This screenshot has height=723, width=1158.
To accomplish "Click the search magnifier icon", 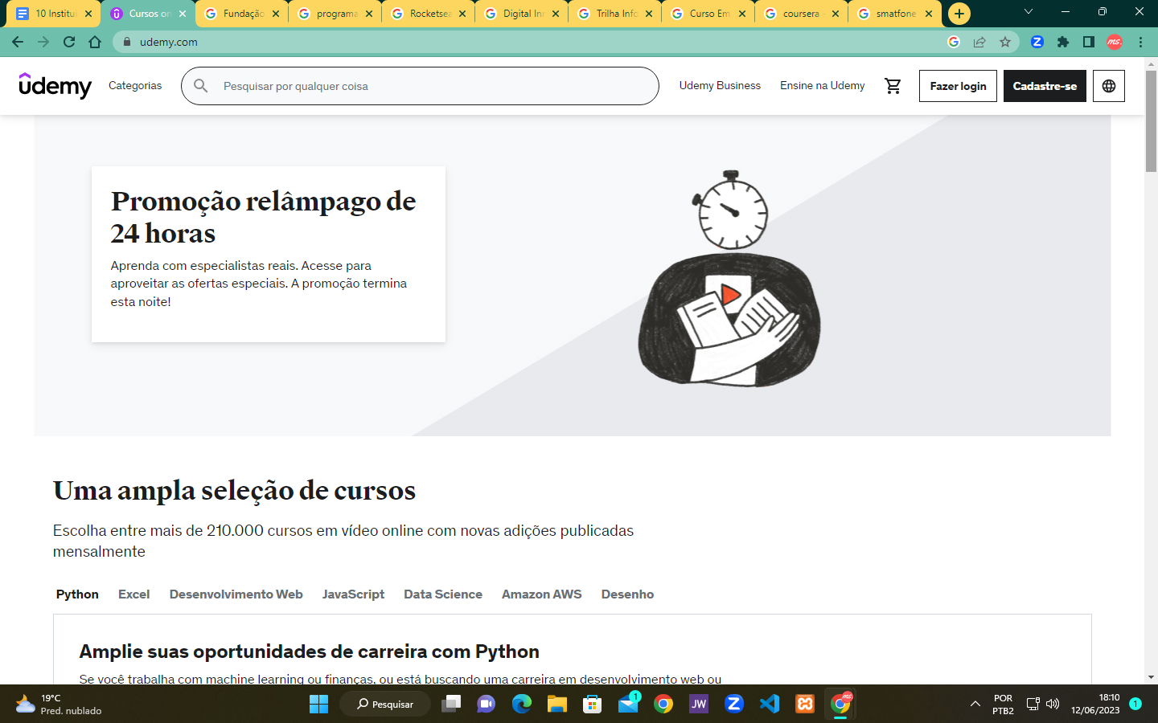I will (201, 86).
